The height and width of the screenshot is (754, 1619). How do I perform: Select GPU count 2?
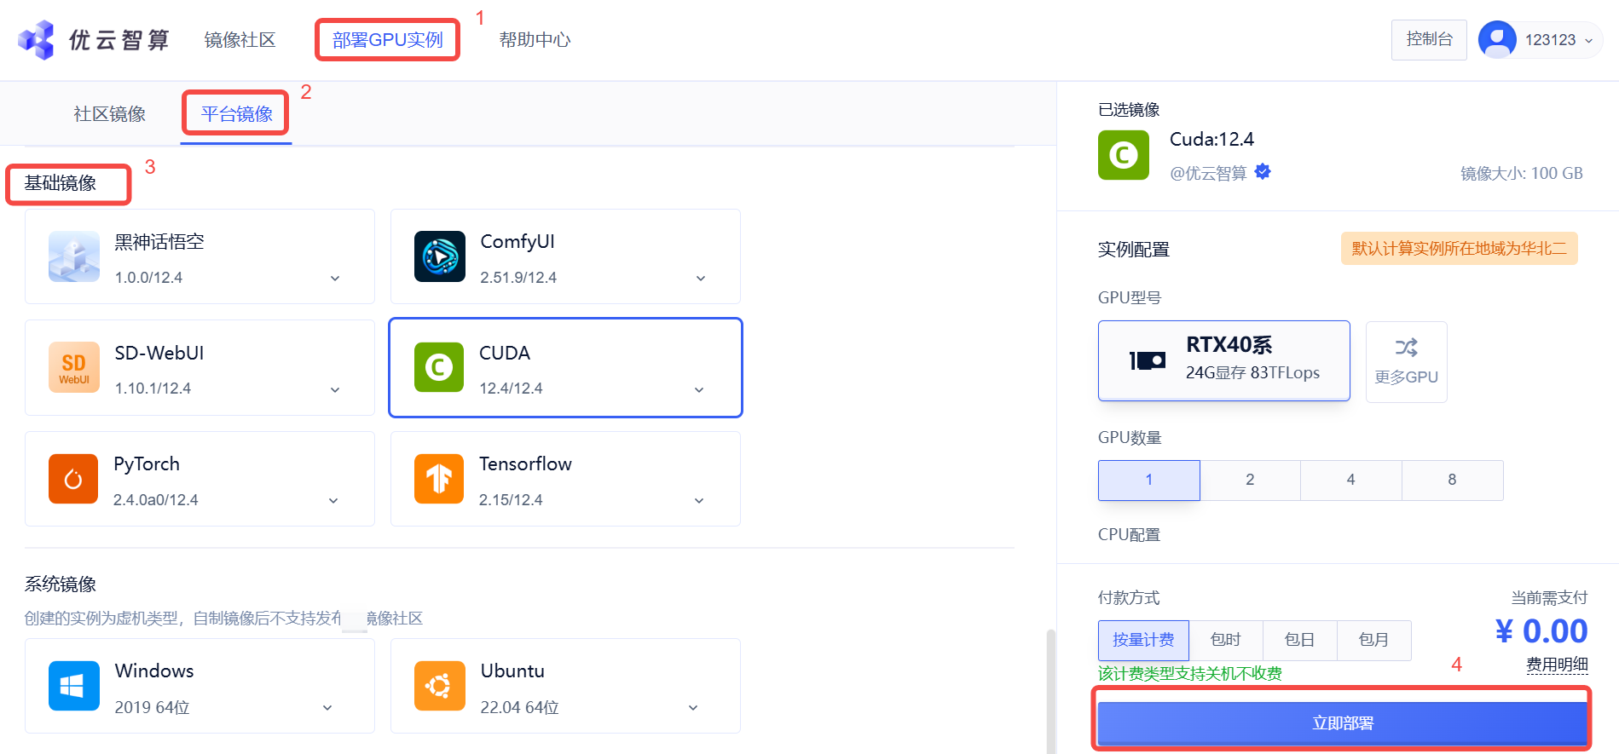pyautogui.click(x=1250, y=480)
